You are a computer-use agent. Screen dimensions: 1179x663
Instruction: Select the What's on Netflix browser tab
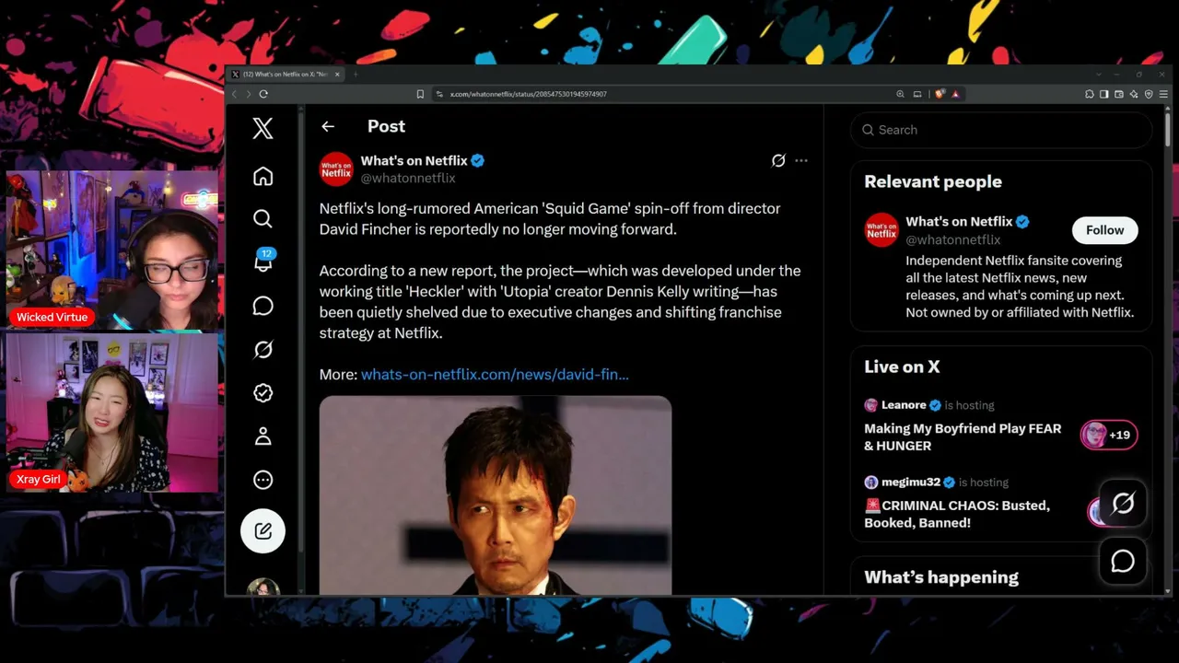point(286,74)
